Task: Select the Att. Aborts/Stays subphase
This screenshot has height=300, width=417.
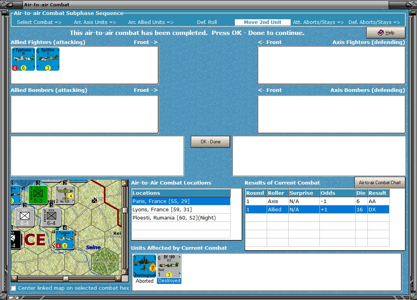Action: (318, 22)
